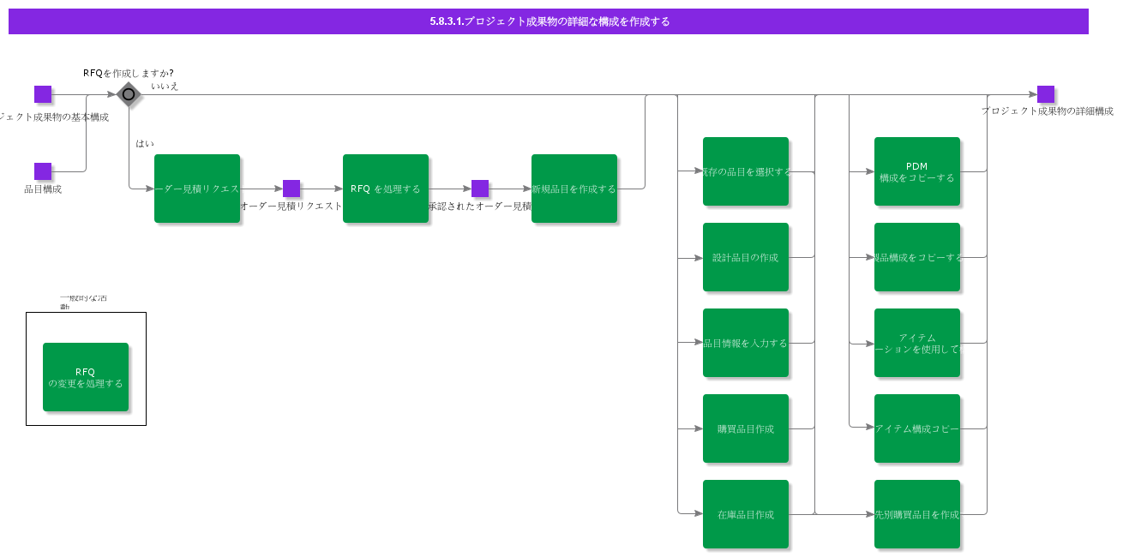Open the 購買品目作成 activity box

(746, 428)
